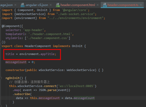This screenshot has width=146, height=107.
Task: Click the fold end marker beside '})'
Action: [x=1, y=42]
